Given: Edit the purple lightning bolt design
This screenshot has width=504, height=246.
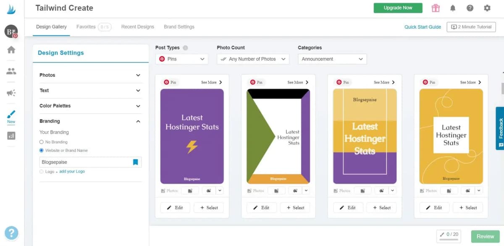Looking at the screenshot, I should (175, 207).
